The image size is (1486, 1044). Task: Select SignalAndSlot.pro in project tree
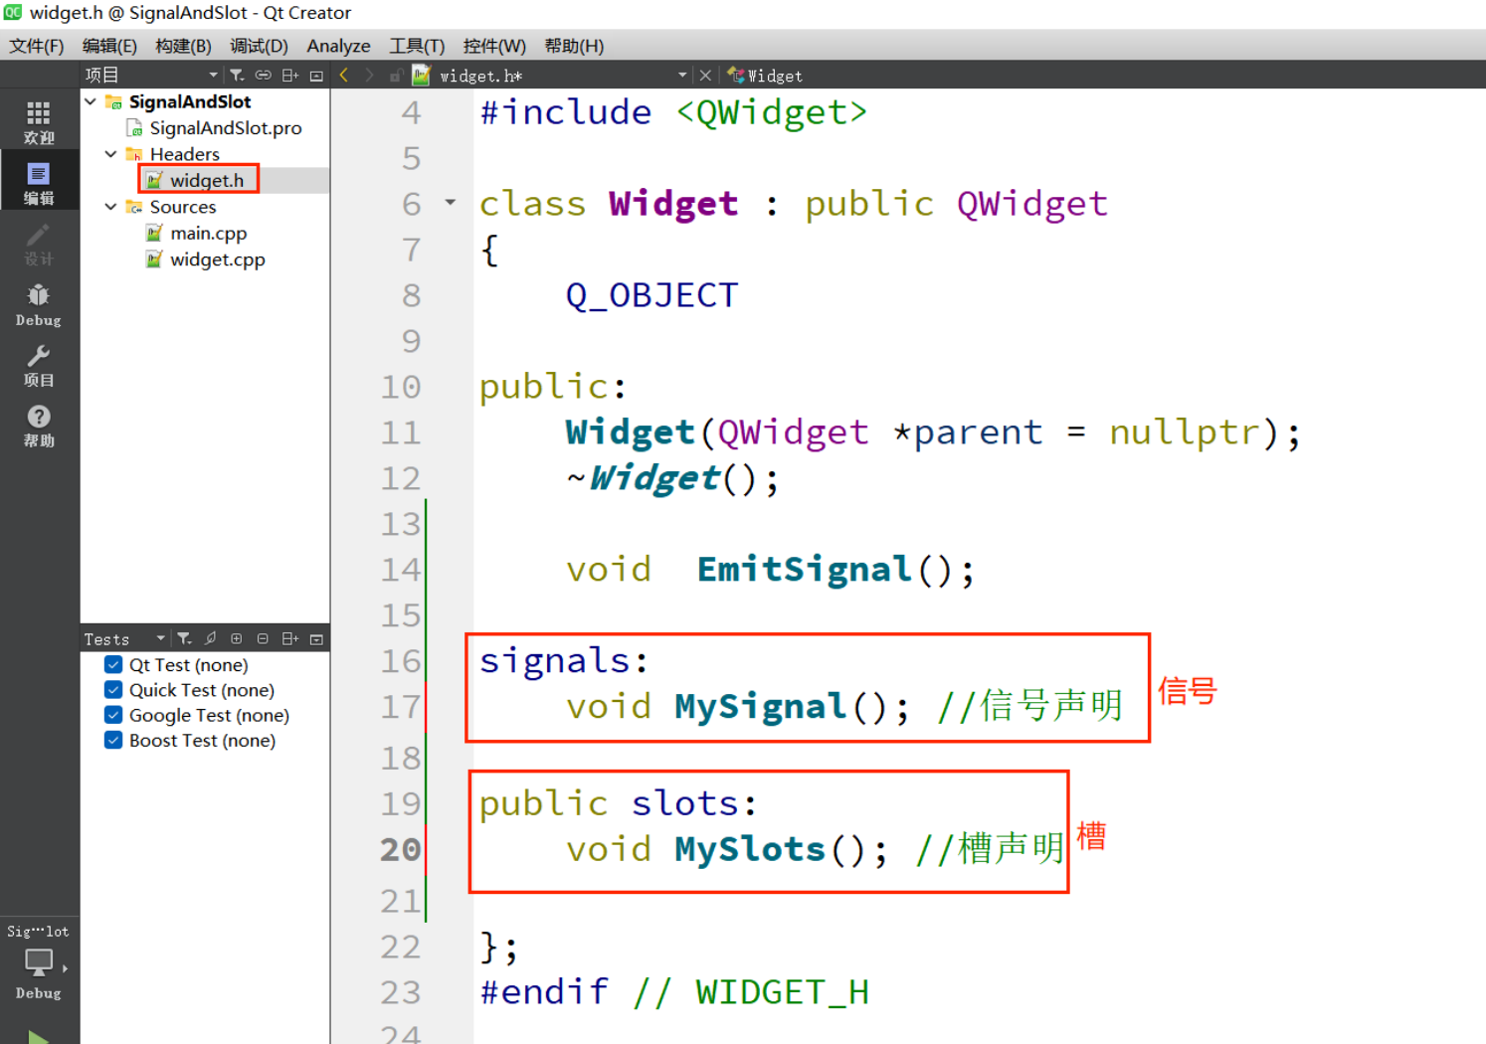(x=226, y=128)
